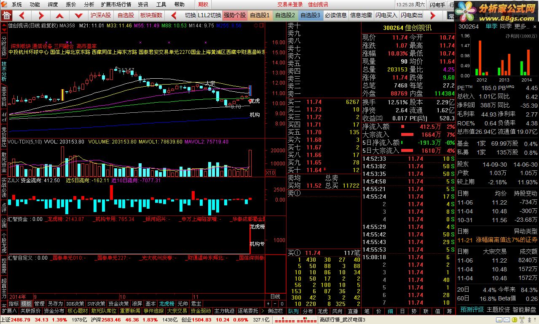Go to the home screen icon

click(6, 16)
